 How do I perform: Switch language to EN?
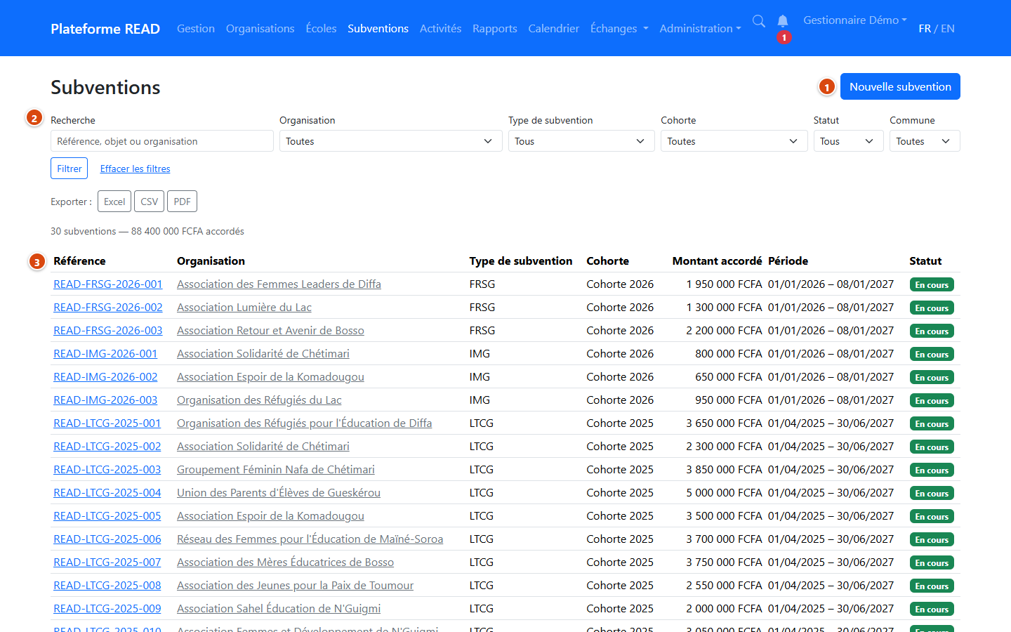(948, 28)
